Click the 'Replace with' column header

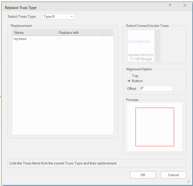pyautogui.click(x=79, y=33)
